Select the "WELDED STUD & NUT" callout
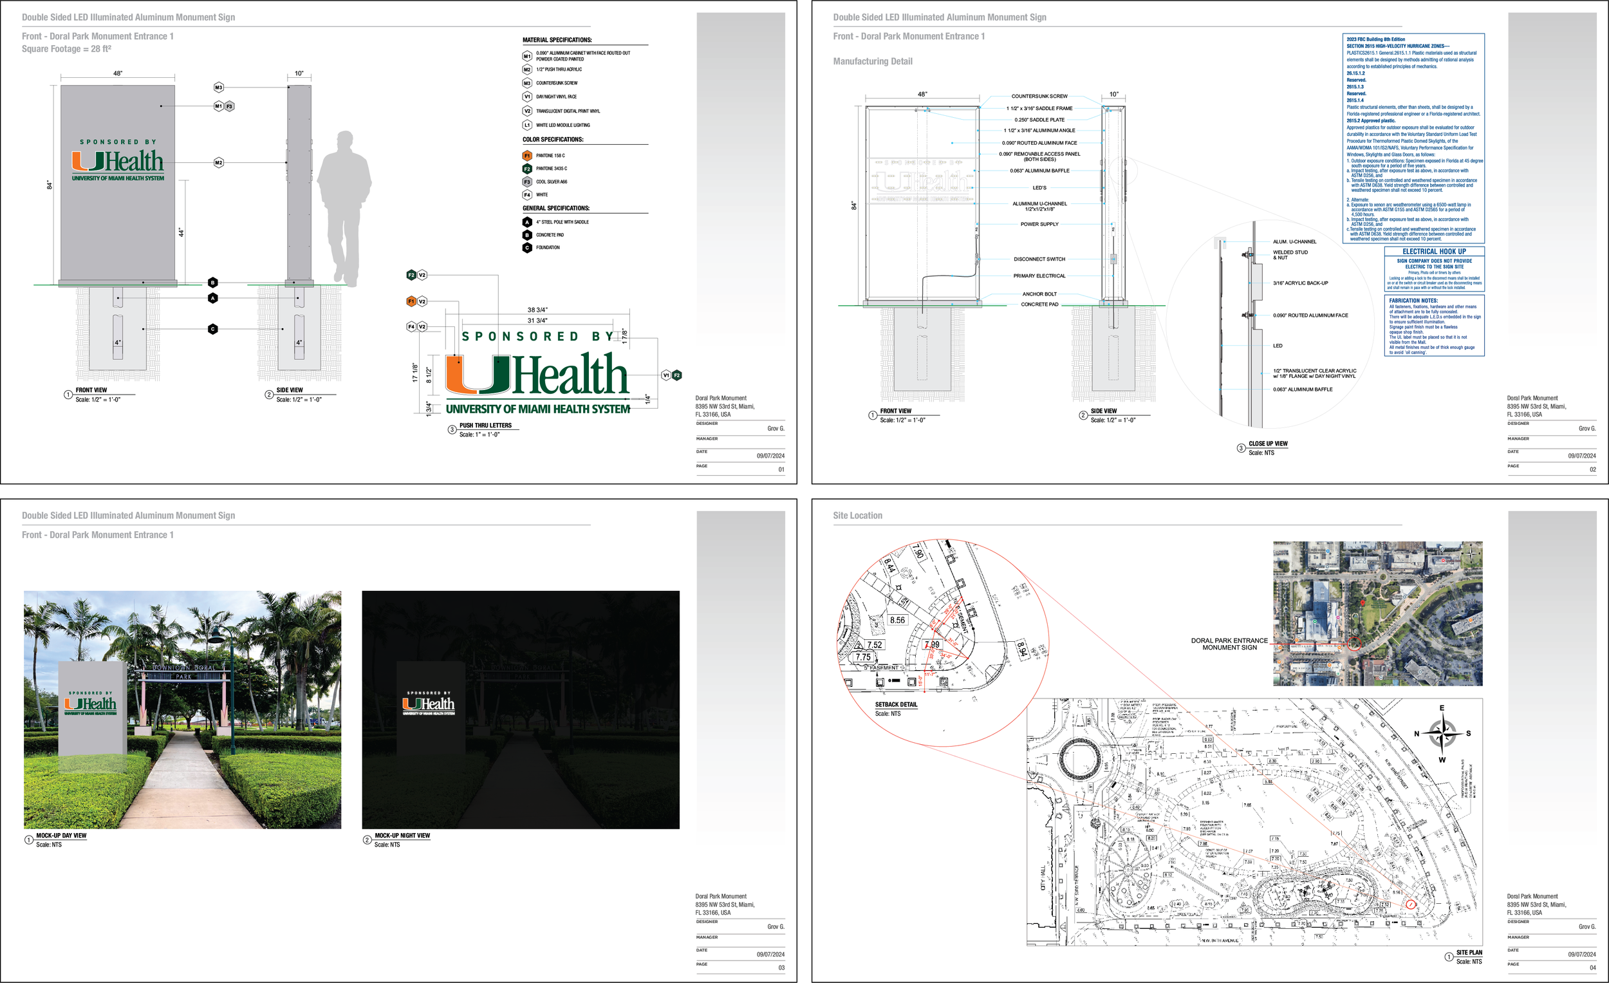 tap(1290, 255)
